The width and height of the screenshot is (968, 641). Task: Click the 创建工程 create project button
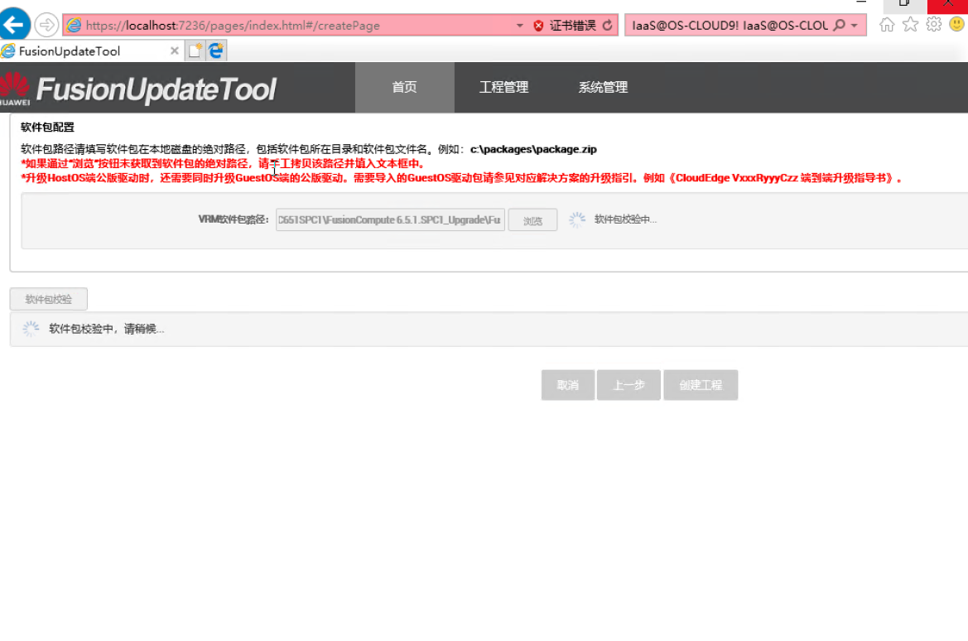point(701,385)
